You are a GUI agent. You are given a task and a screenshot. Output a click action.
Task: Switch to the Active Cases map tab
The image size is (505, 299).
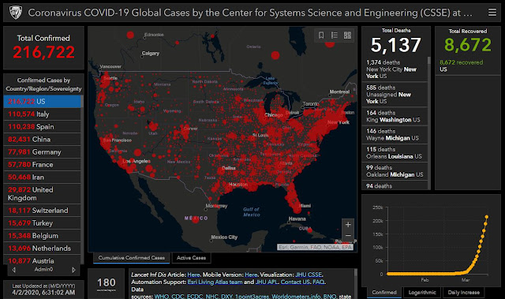(191, 258)
